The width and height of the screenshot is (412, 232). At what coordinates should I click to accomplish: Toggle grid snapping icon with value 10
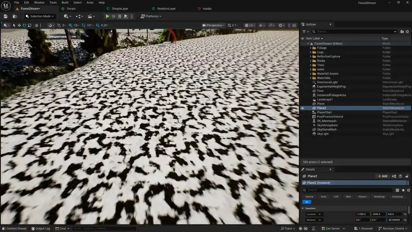click(x=70, y=25)
